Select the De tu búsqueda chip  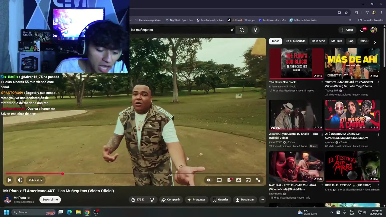point(296,41)
